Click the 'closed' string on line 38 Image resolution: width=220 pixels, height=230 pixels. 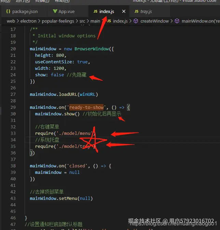77,166
